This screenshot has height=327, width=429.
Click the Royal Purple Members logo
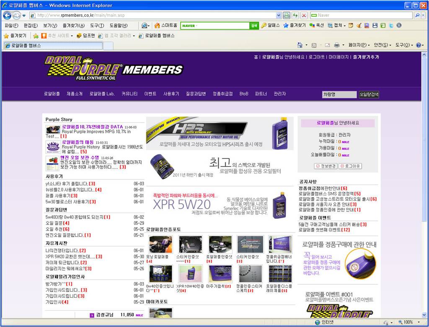pyautogui.click(x=114, y=69)
